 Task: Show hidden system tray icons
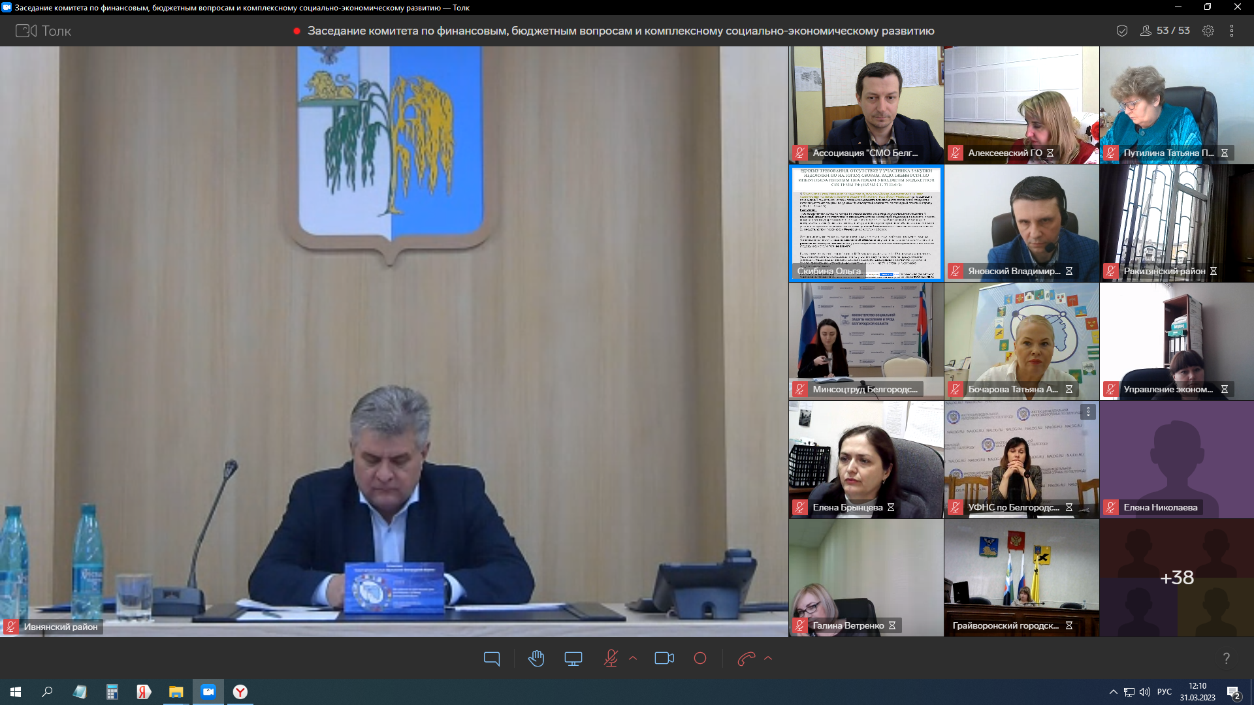coord(1113,692)
